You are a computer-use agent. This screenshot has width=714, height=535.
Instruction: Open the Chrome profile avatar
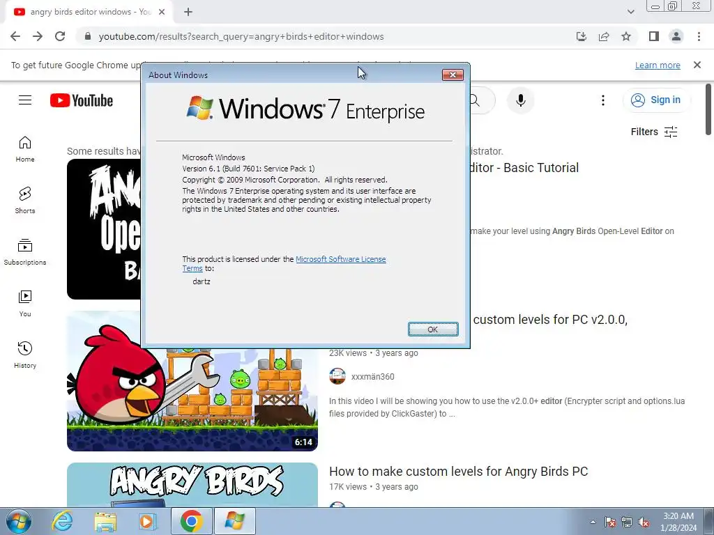(676, 36)
